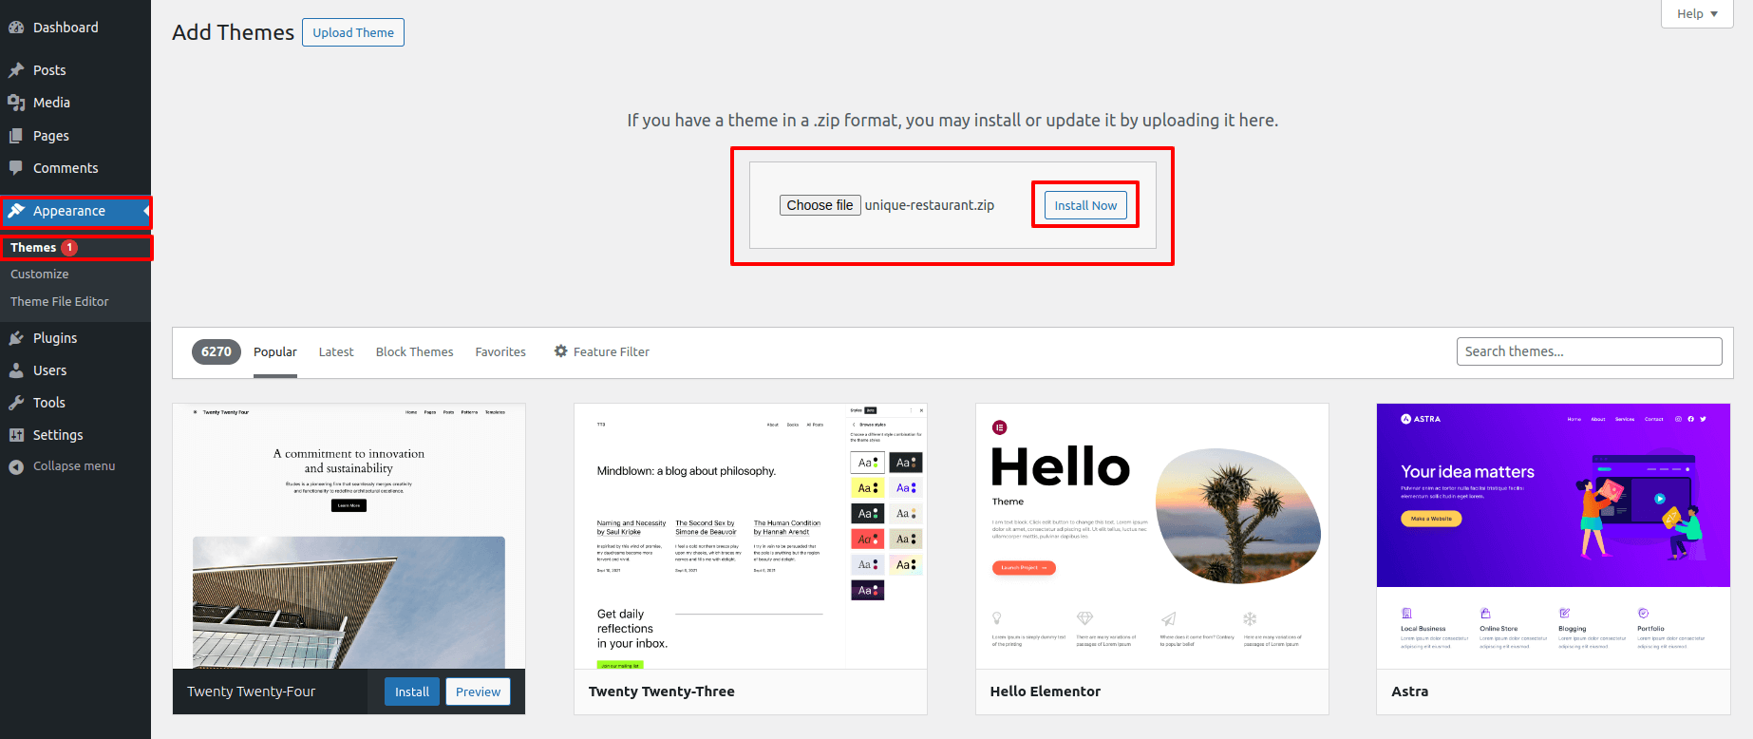Click the Comments speech bubble icon

(x=16, y=168)
